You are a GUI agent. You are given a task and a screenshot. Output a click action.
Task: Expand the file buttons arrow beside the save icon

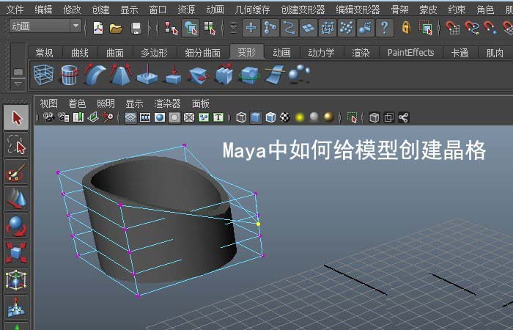point(150,28)
